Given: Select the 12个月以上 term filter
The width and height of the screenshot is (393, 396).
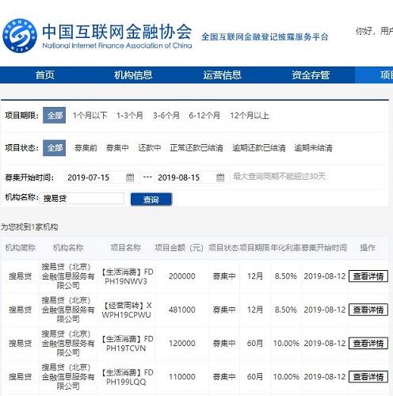Looking at the screenshot, I should tap(250, 116).
